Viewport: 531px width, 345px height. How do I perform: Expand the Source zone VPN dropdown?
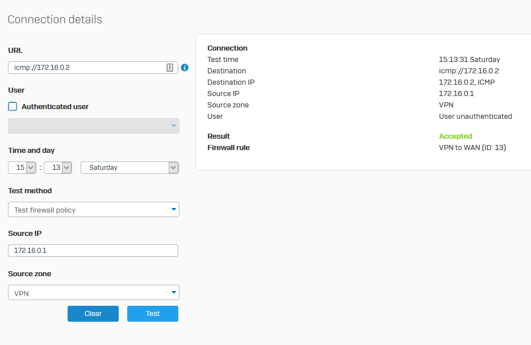point(94,293)
